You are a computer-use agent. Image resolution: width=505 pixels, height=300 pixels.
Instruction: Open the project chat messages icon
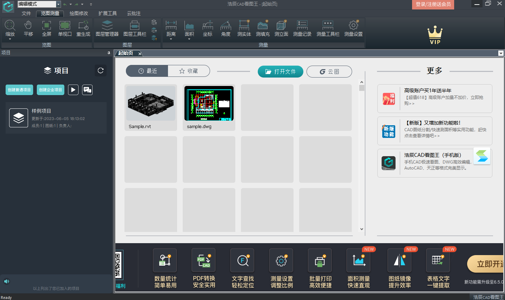coord(87,90)
